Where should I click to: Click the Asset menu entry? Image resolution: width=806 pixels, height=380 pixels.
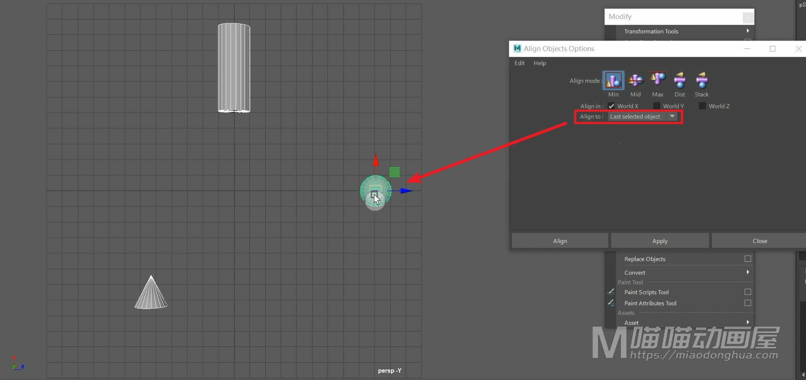[x=632, y=323]
